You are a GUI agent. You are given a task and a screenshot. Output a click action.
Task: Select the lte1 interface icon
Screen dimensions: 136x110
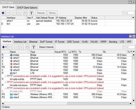(11, 73)
